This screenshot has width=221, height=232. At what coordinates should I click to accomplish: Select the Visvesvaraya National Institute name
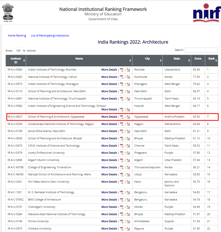pyautogui.click(x=61, y=124)
